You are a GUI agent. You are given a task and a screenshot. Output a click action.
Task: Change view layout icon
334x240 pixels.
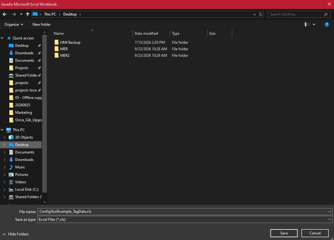tap(307, 24)
